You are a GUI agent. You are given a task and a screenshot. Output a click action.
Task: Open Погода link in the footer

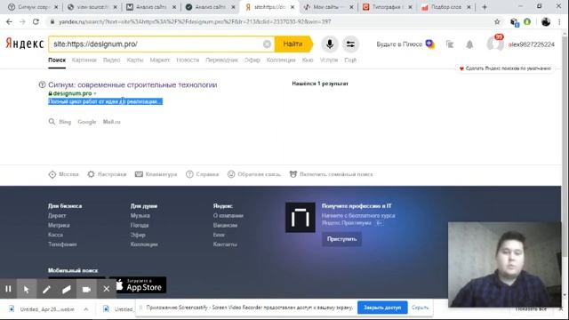pos(140,225)
